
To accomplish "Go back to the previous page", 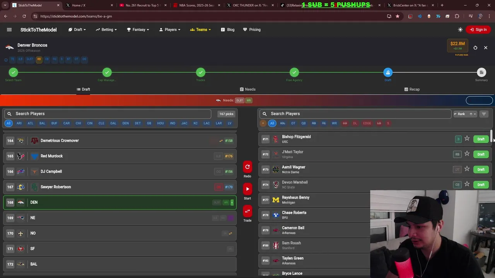I will [5, 16].
